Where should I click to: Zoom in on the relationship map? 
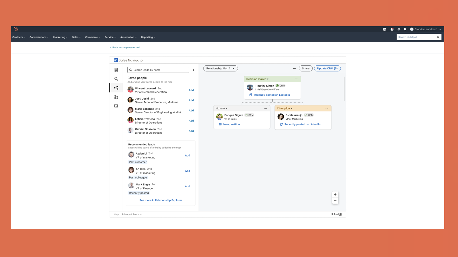tap(335, 194)
